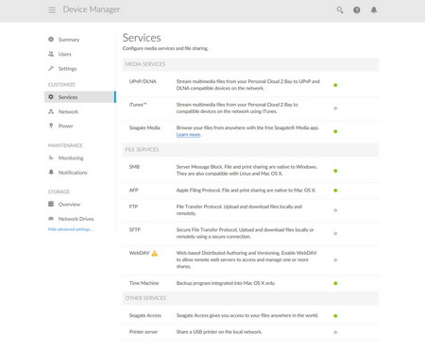The image size is (425, 350).
Task: Click the search magnifier icon
Action: click(x=340, y=10)
